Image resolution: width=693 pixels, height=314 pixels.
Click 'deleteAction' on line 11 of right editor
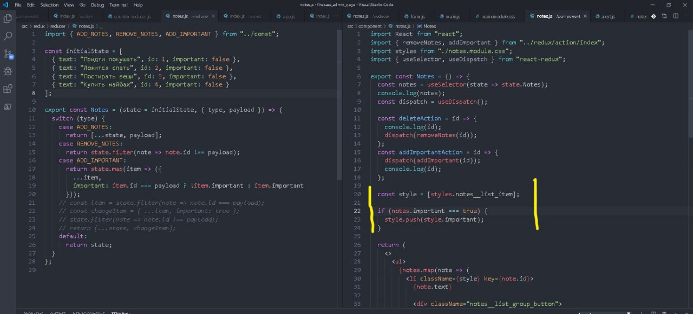[x=420, y=118]
